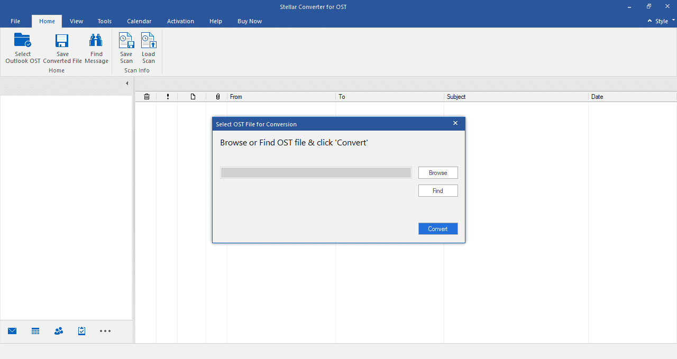This screenshot has height=359, width=677.
Task: Click the Save Scan icon
Action: click(x=126, y=41)
